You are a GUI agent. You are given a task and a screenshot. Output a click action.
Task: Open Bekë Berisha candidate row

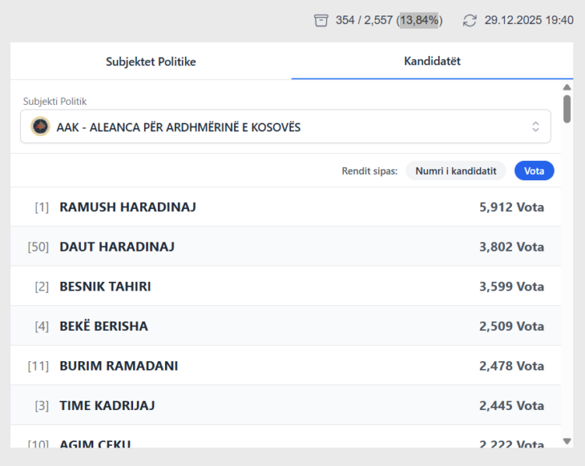click(285, 326)
